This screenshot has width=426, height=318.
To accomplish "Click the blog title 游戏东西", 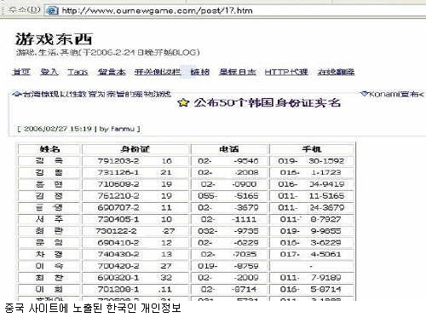I will (54, 39).
